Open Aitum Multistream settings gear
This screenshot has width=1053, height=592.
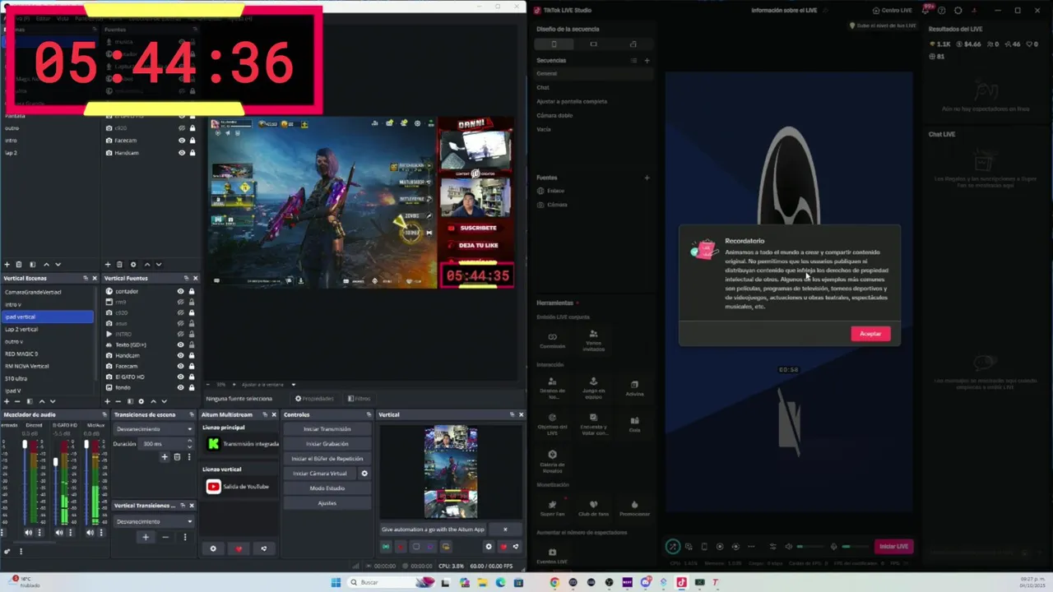[213, 548]
